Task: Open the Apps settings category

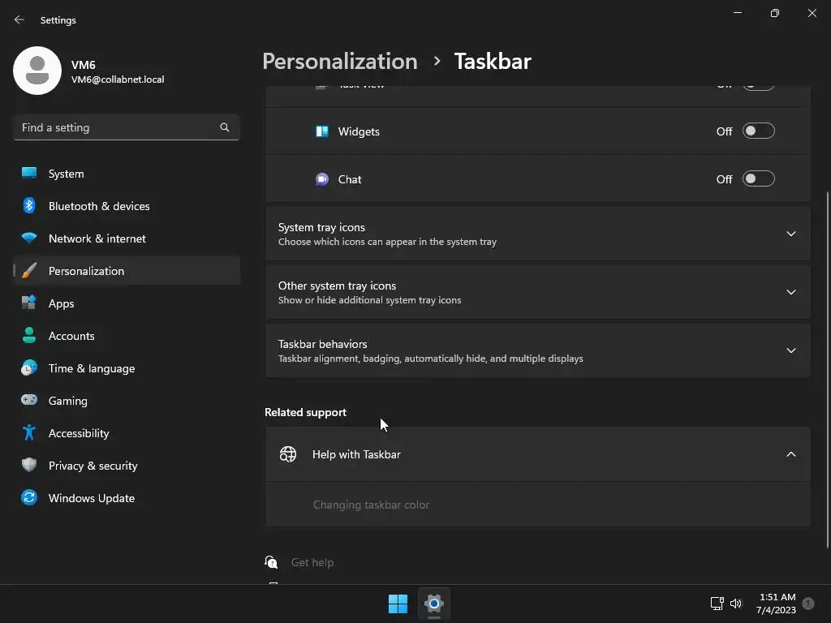Action: click(61, 303)
